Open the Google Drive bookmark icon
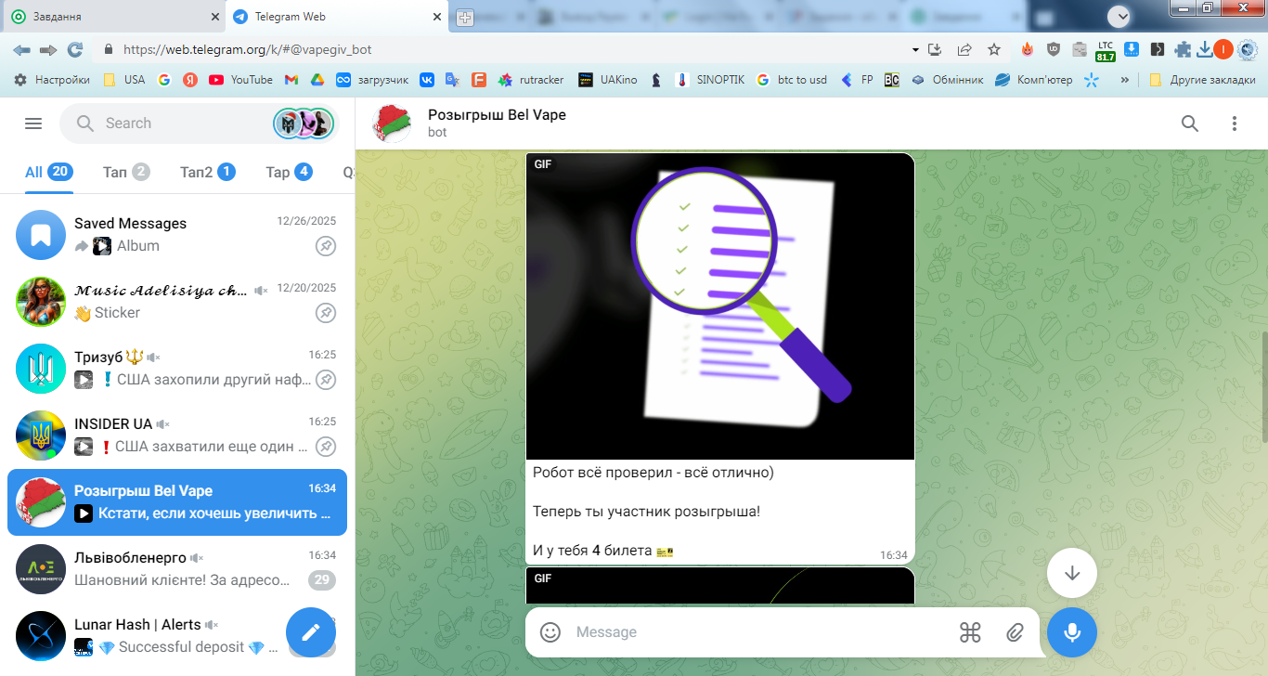The image size is (1268, 676). pyautogui.click(x=317, y=80)
